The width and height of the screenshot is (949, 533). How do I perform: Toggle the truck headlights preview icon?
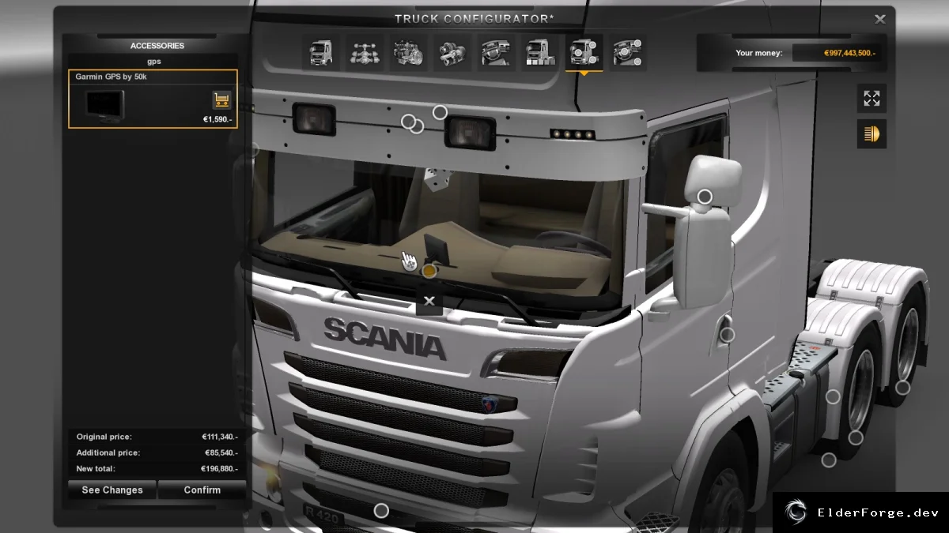(871, 134)
